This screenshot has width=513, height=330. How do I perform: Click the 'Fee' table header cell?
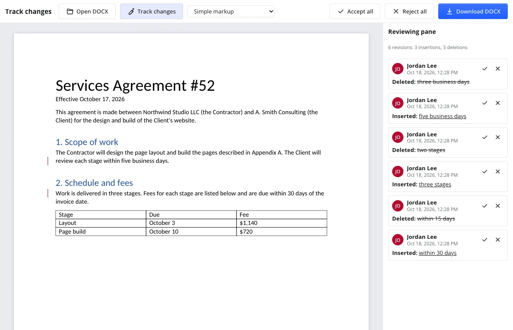coord(282,214)
